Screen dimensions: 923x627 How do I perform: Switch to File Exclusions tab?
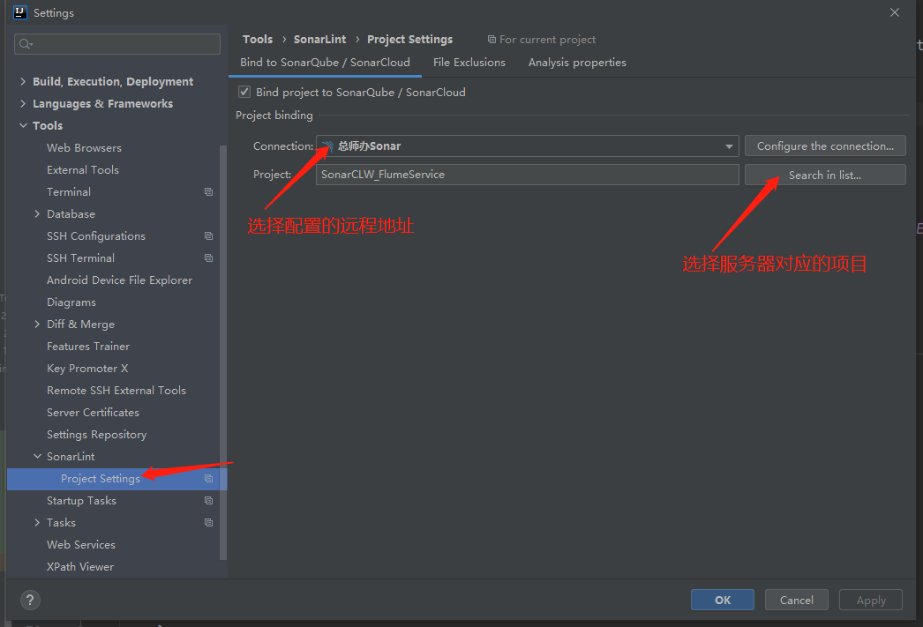point(469,63)
